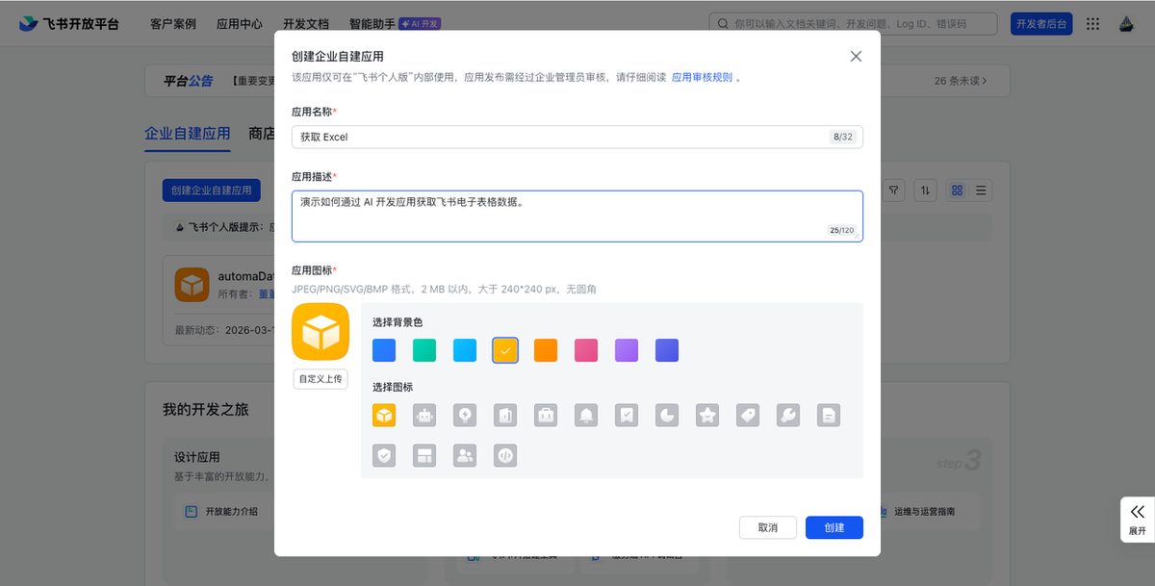Switch to card grid view

pyautogui.click(x=957, y=191)
